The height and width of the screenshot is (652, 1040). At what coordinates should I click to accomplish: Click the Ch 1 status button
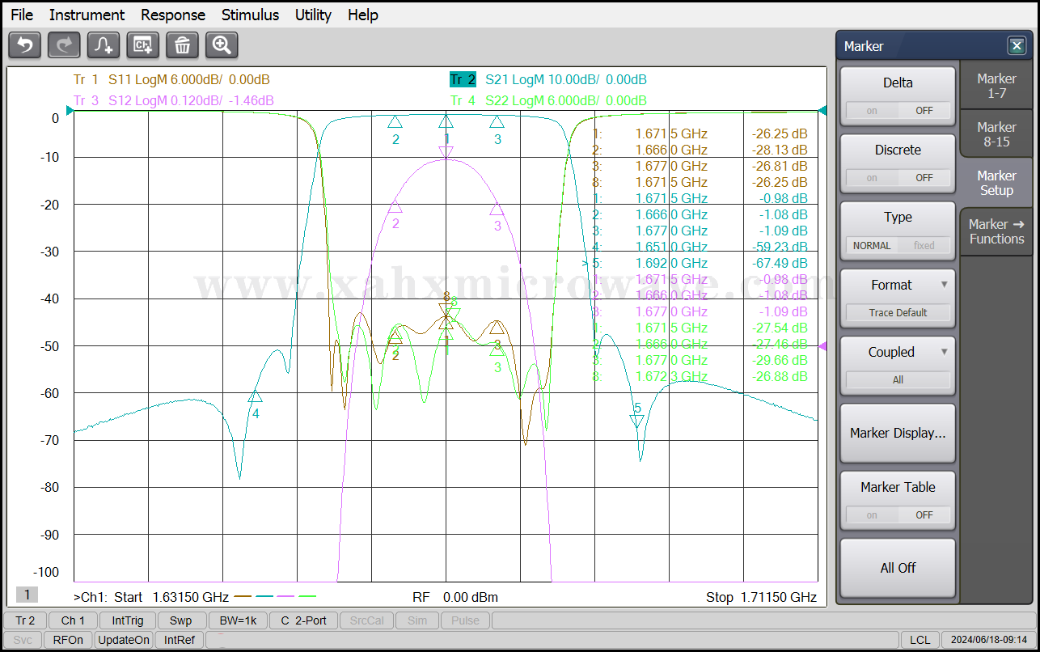tap(73, 620)
